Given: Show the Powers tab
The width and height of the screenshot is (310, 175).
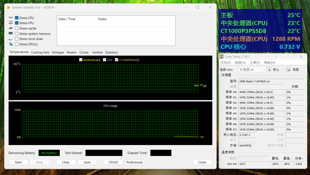Looking at the screenshot, I should pyautogui.click(x=72, y=52).
